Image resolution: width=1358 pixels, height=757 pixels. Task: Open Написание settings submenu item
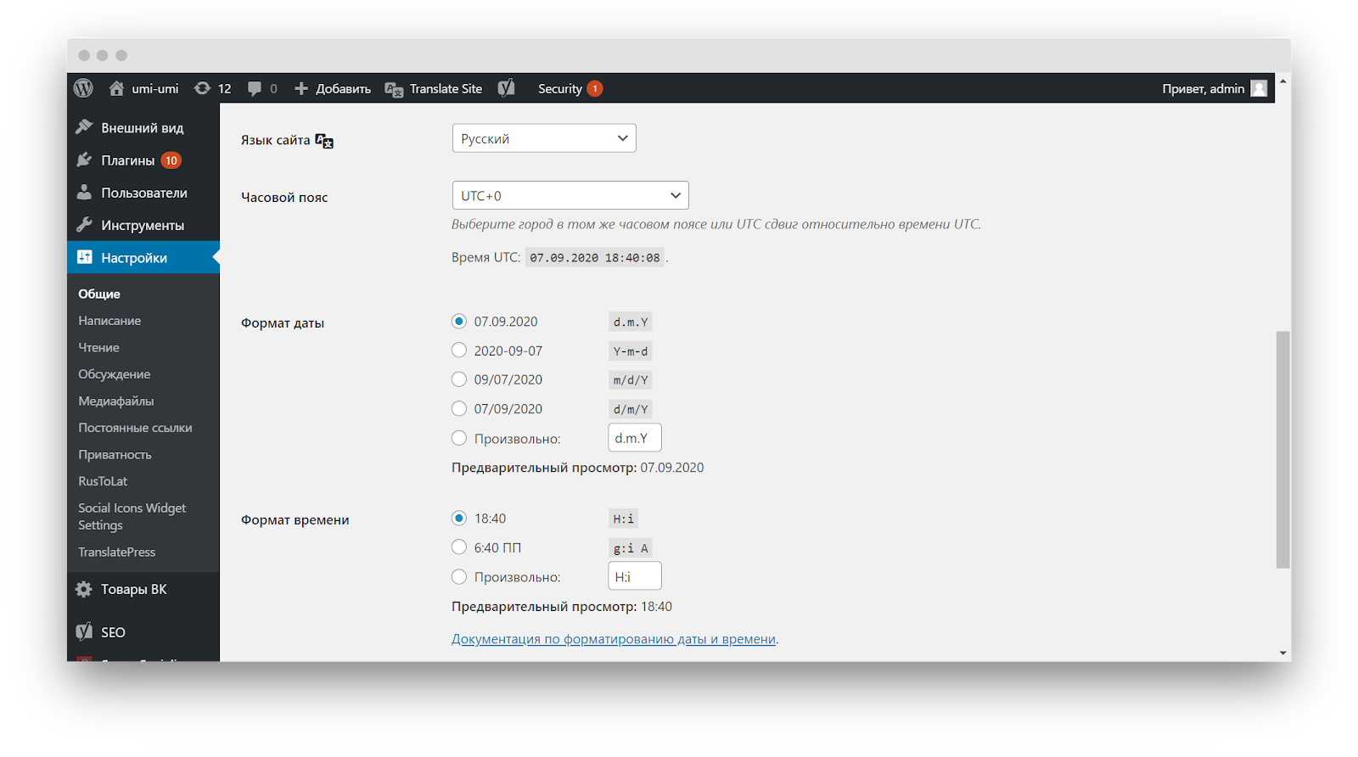[109, 321]
